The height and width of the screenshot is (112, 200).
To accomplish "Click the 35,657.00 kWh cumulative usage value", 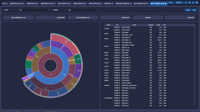I will [61, 18].
